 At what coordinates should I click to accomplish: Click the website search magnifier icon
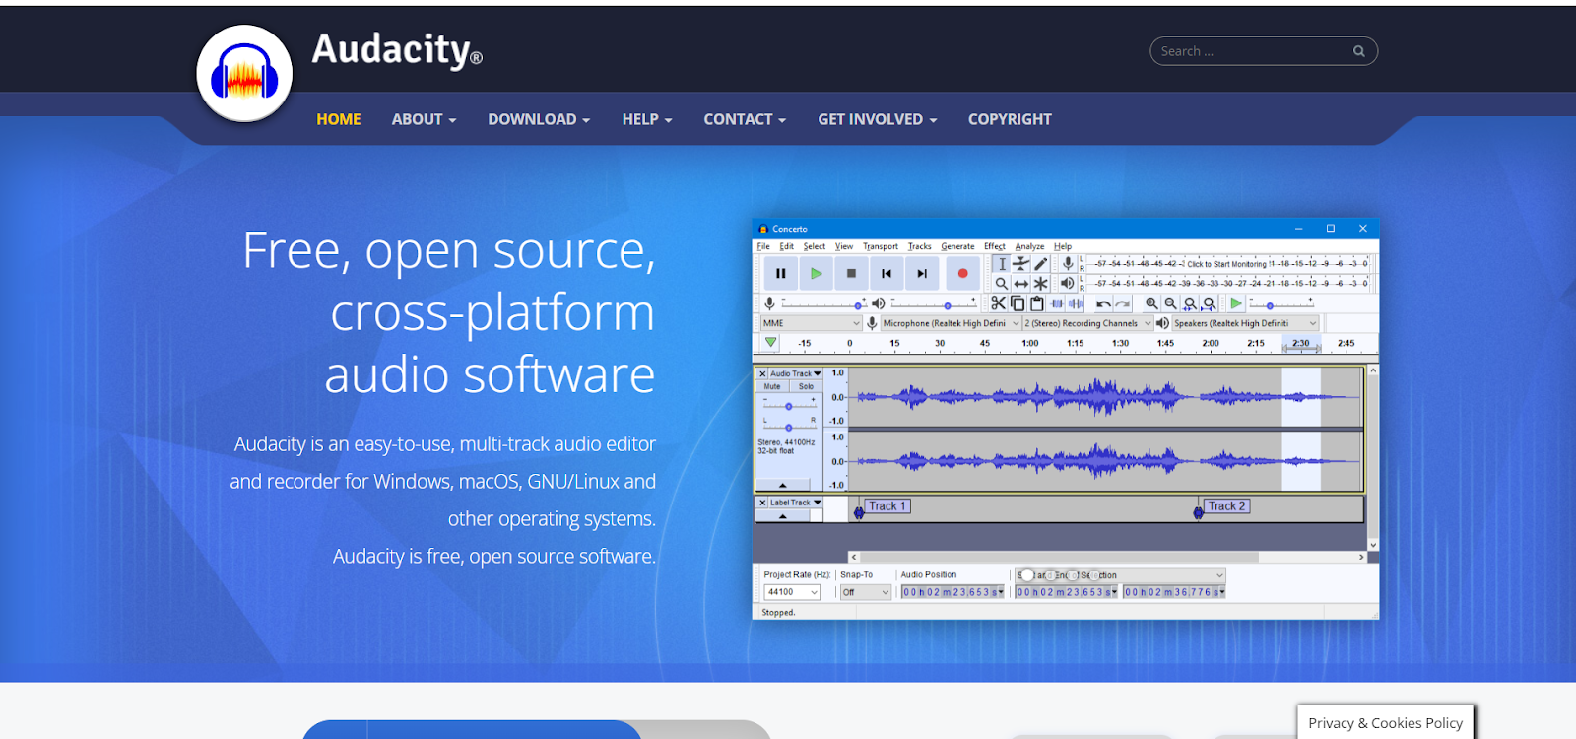click(1359, 51)
